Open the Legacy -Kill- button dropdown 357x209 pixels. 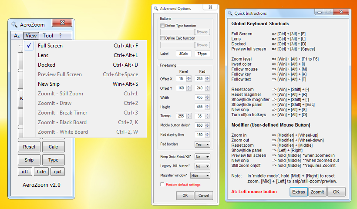[x=202, y=166]
